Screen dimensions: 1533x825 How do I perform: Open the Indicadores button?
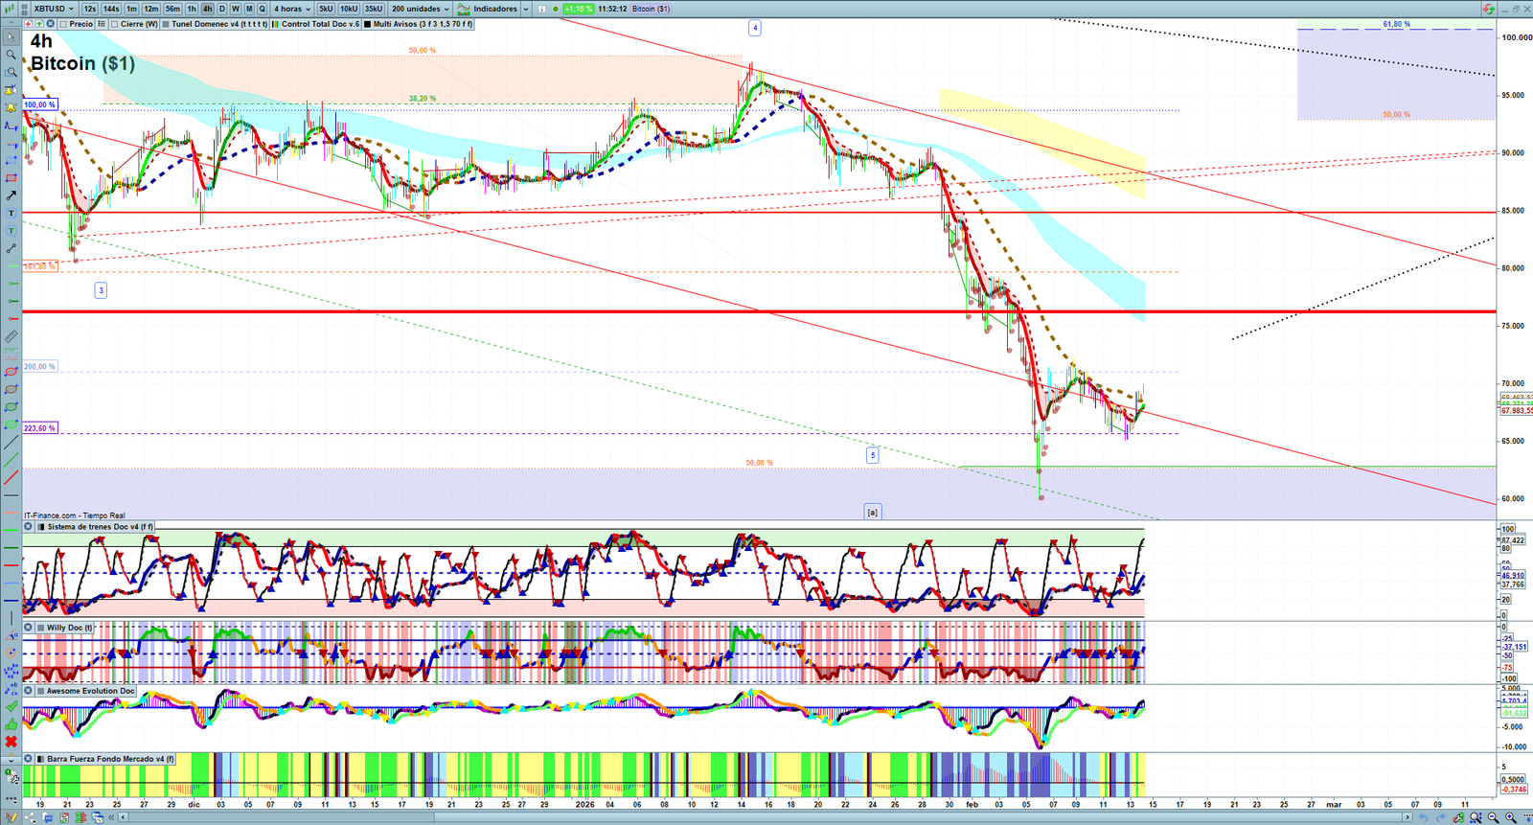[489, 9]
